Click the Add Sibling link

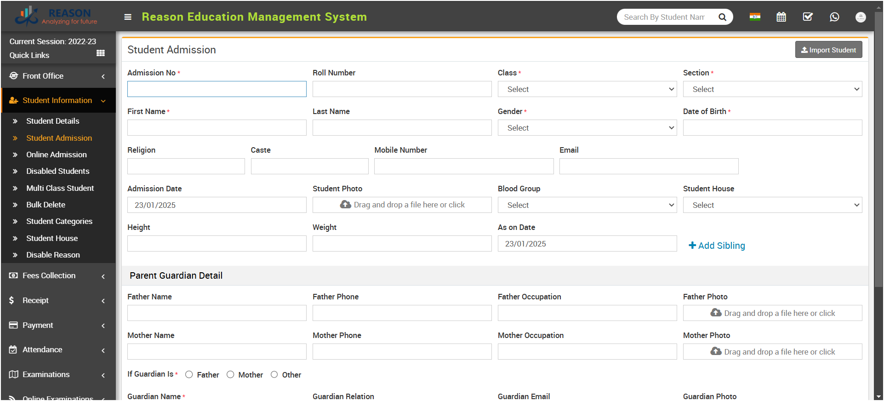(717, 246)
